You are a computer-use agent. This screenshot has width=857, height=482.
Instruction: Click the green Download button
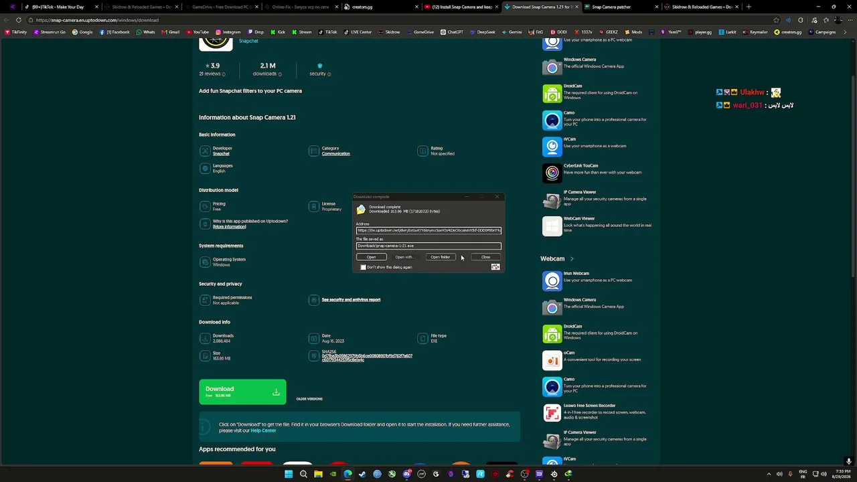click(242, 392)
